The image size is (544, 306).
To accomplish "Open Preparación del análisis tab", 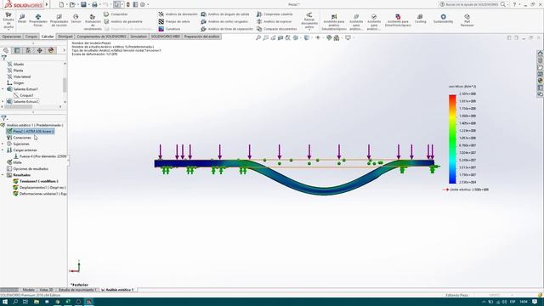I will point(201,37).
